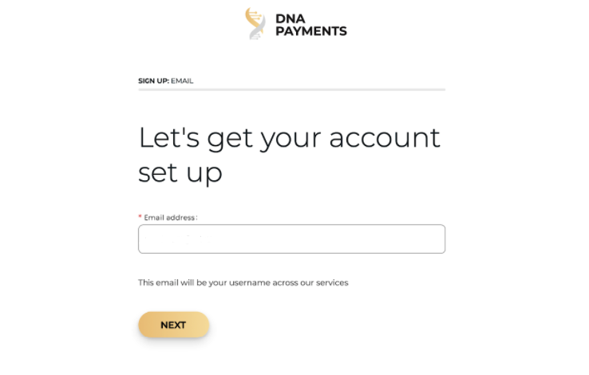Click the "Let's get your account" heading line
The image size is (589, 375).
coord(289,139)
